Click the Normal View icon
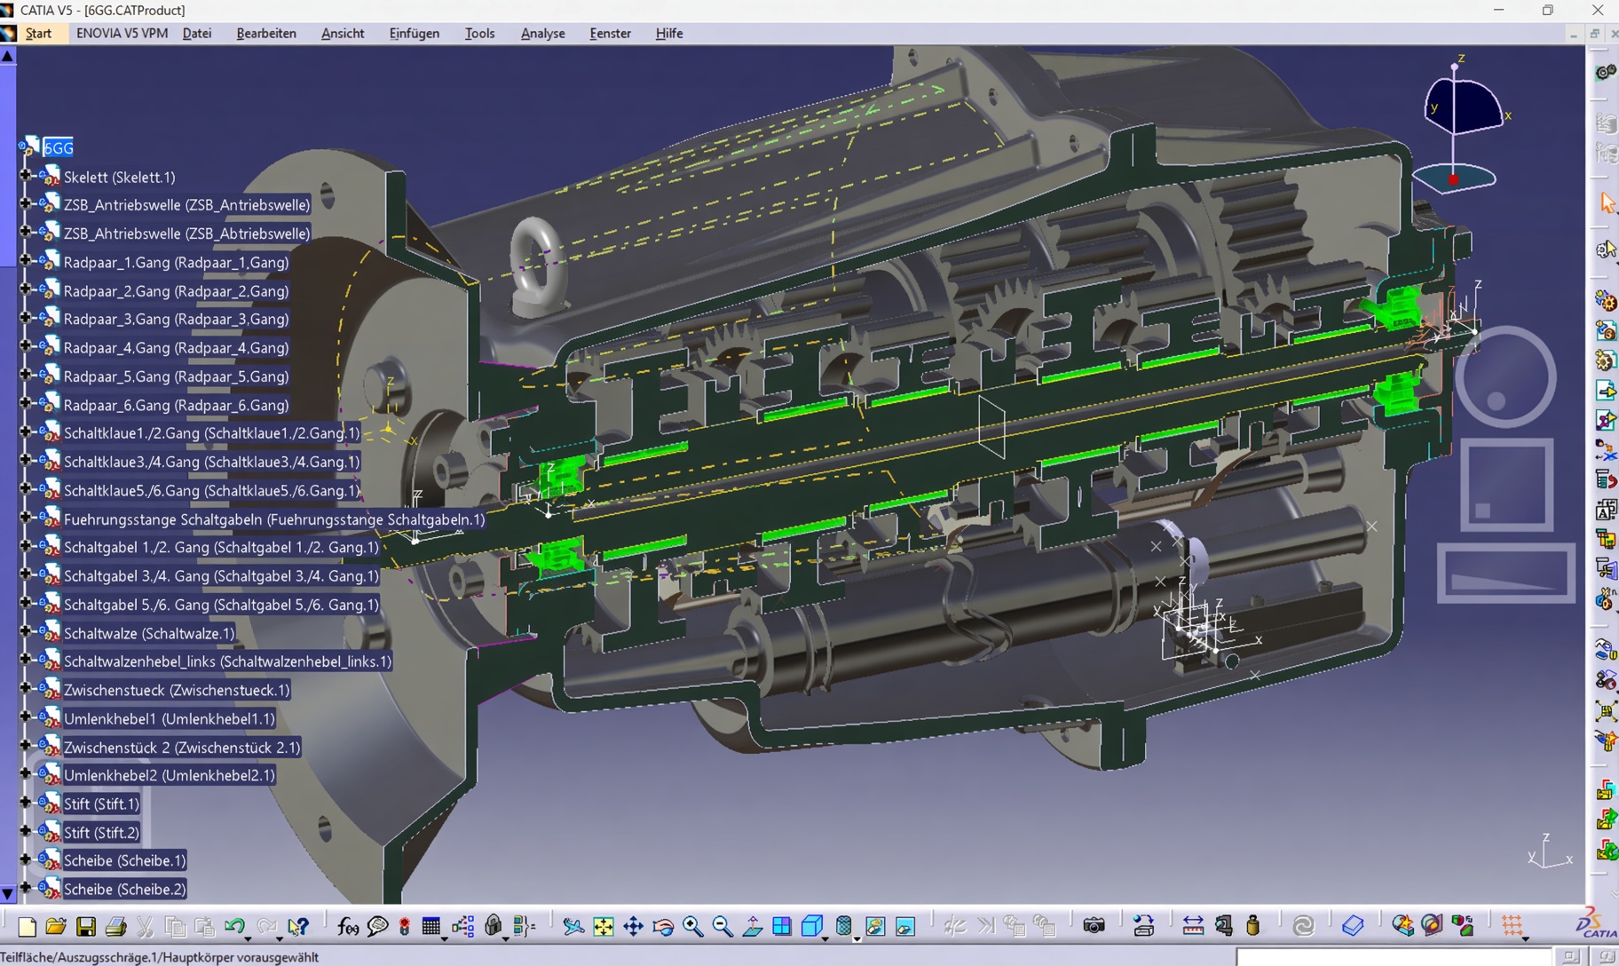 click(753, 927)
